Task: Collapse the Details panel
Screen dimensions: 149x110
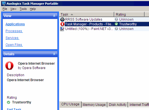Action: coord(54,54)
